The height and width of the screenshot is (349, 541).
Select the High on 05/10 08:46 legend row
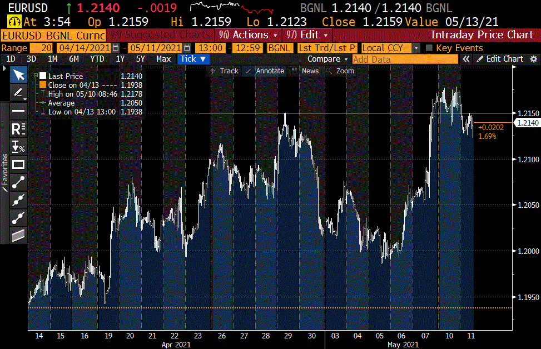(x=91, y=94)
